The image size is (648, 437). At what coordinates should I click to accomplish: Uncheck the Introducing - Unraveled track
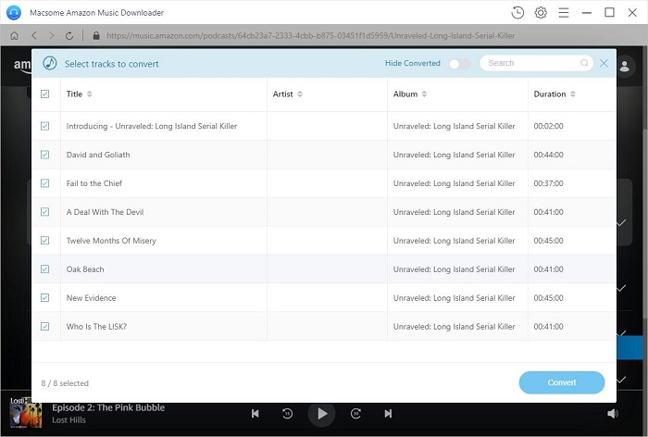pyautogui.click(x=45, y=126)
